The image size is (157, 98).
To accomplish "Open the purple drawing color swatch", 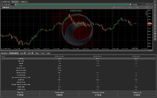I will 155,34.
